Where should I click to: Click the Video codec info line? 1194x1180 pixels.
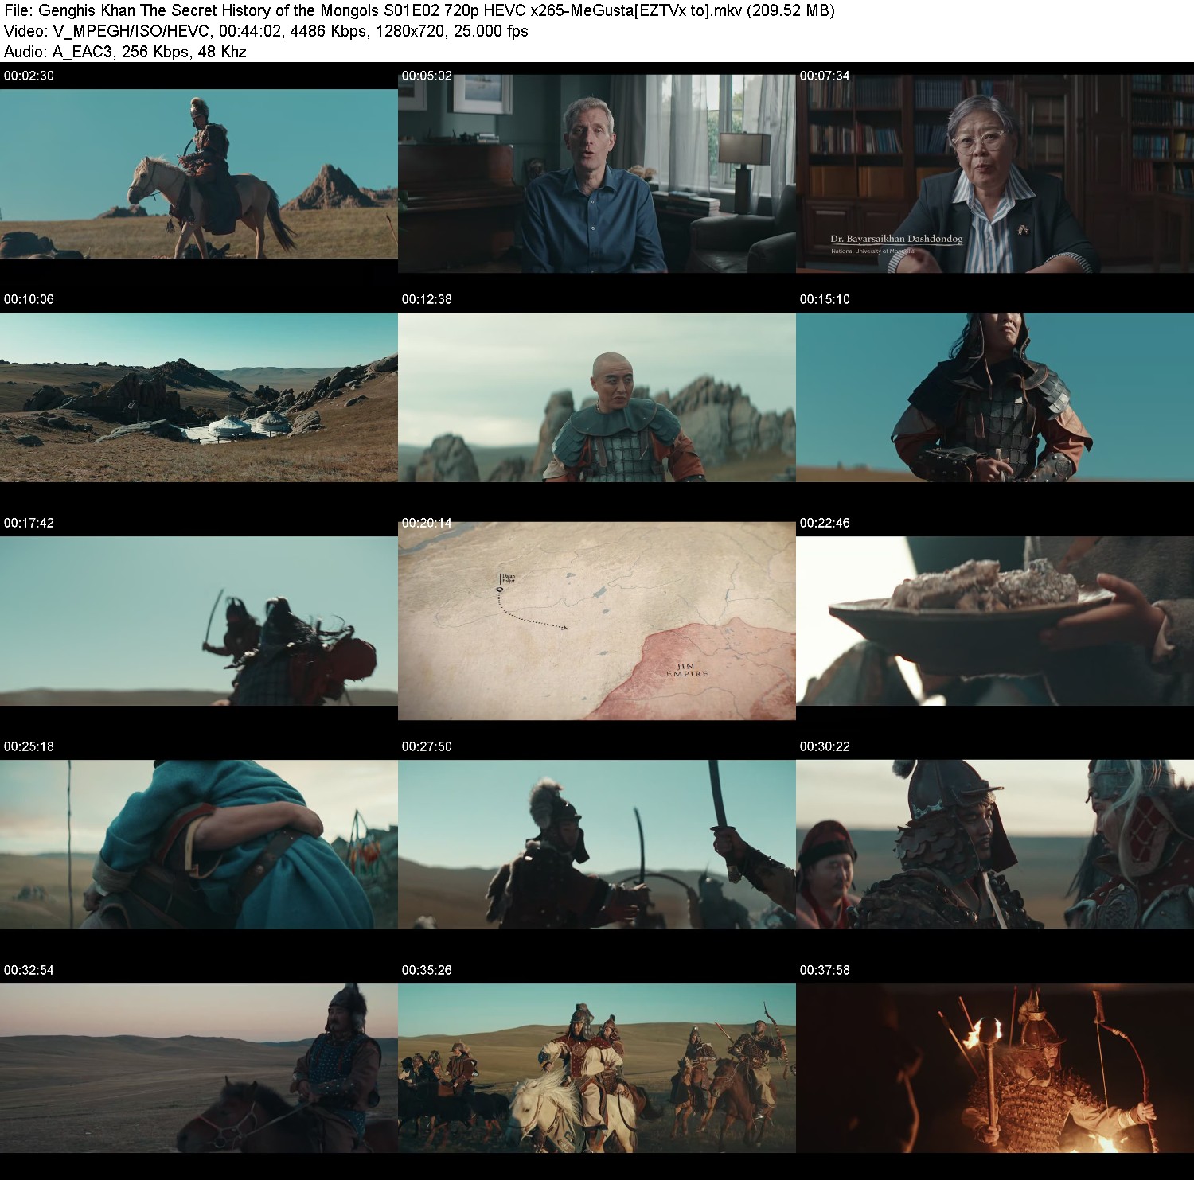coord(266,31)
